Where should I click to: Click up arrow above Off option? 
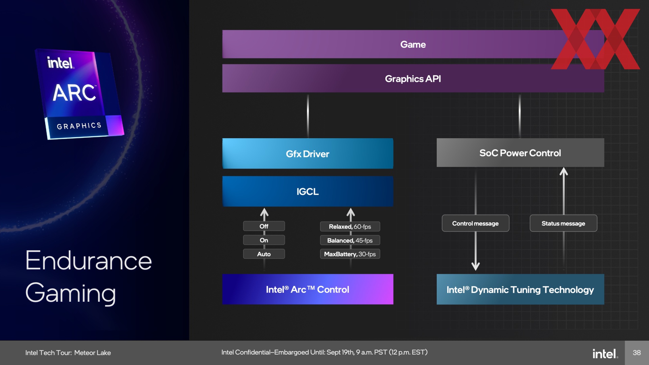point(264,214)
